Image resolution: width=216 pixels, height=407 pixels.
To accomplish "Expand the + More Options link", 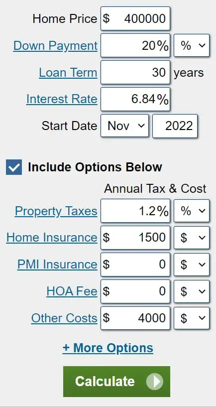I will coord(108,348).
